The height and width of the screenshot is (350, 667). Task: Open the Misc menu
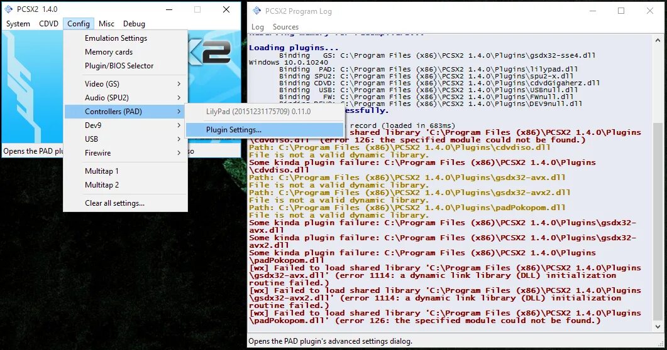(106, 24)
